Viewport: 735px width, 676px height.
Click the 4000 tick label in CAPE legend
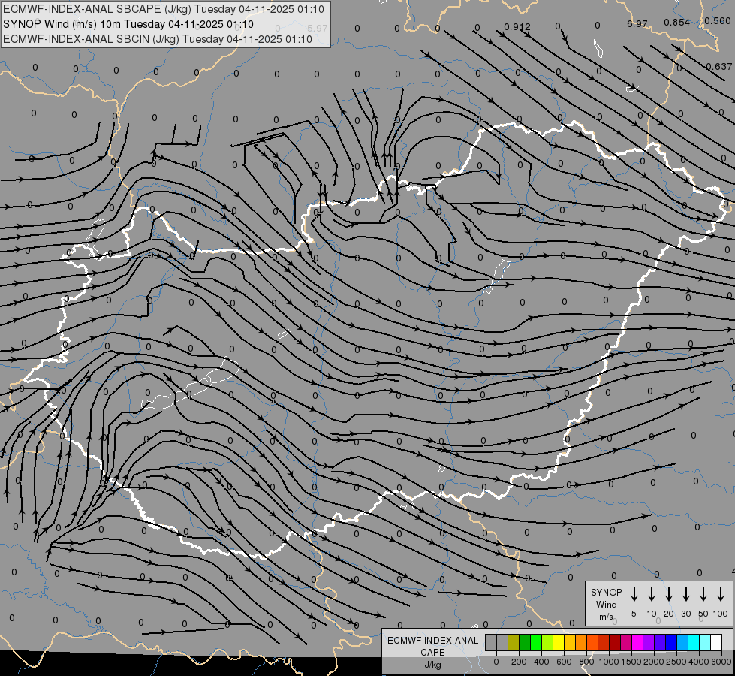[x=699, y=662]
